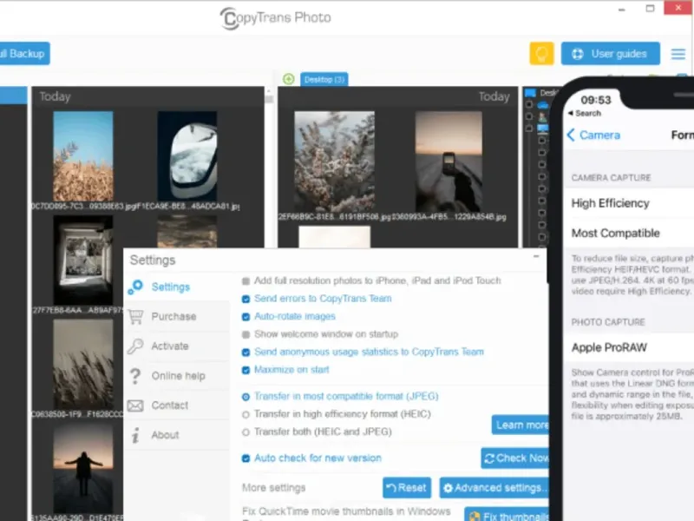Open the About menu item
Viewport: 694px width, 521px height.
pyautogui.click(x=177, y=435)
